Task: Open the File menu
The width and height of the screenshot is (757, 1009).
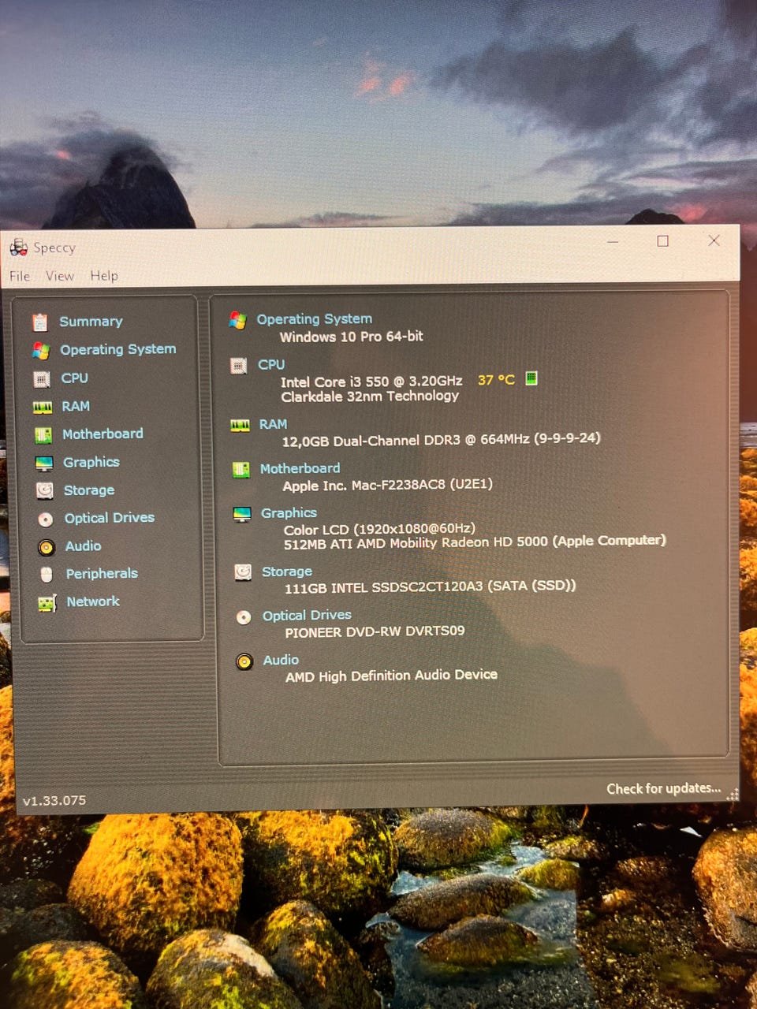Action: click(x=20, y=276)
